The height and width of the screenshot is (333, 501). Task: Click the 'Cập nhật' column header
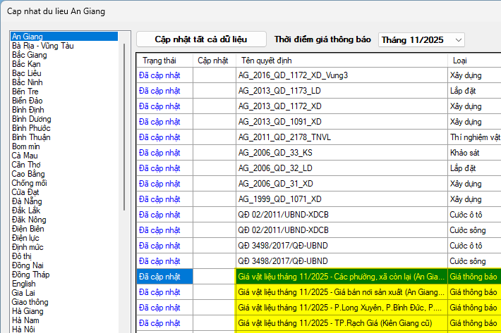[213, 61]
